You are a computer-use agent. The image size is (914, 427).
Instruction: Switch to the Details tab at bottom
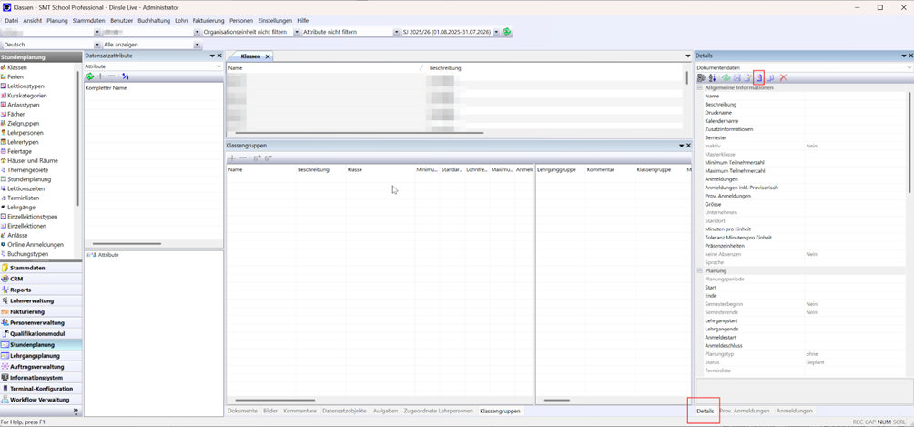click(705, 411)
